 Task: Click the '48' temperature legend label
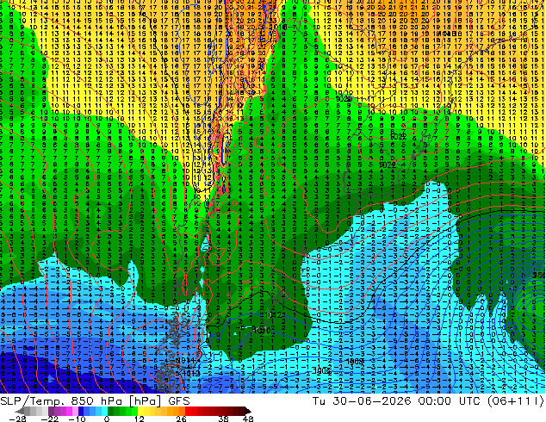click(248, 419)
